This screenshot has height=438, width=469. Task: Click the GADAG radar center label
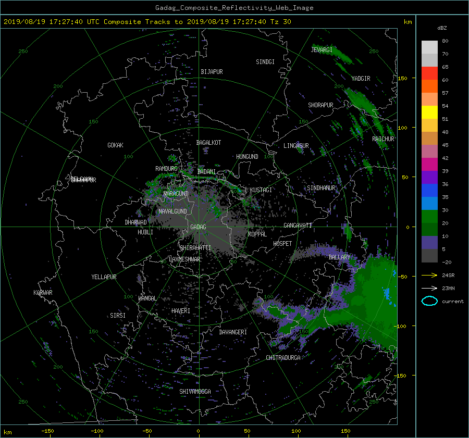[198, 227]
